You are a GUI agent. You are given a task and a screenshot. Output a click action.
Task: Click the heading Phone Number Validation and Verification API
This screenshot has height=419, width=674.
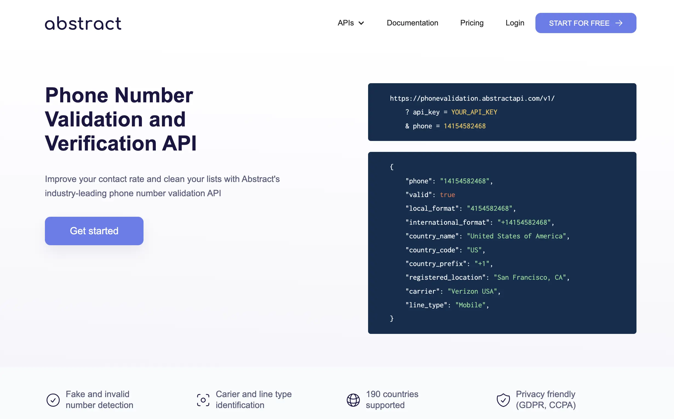[121, 119]
